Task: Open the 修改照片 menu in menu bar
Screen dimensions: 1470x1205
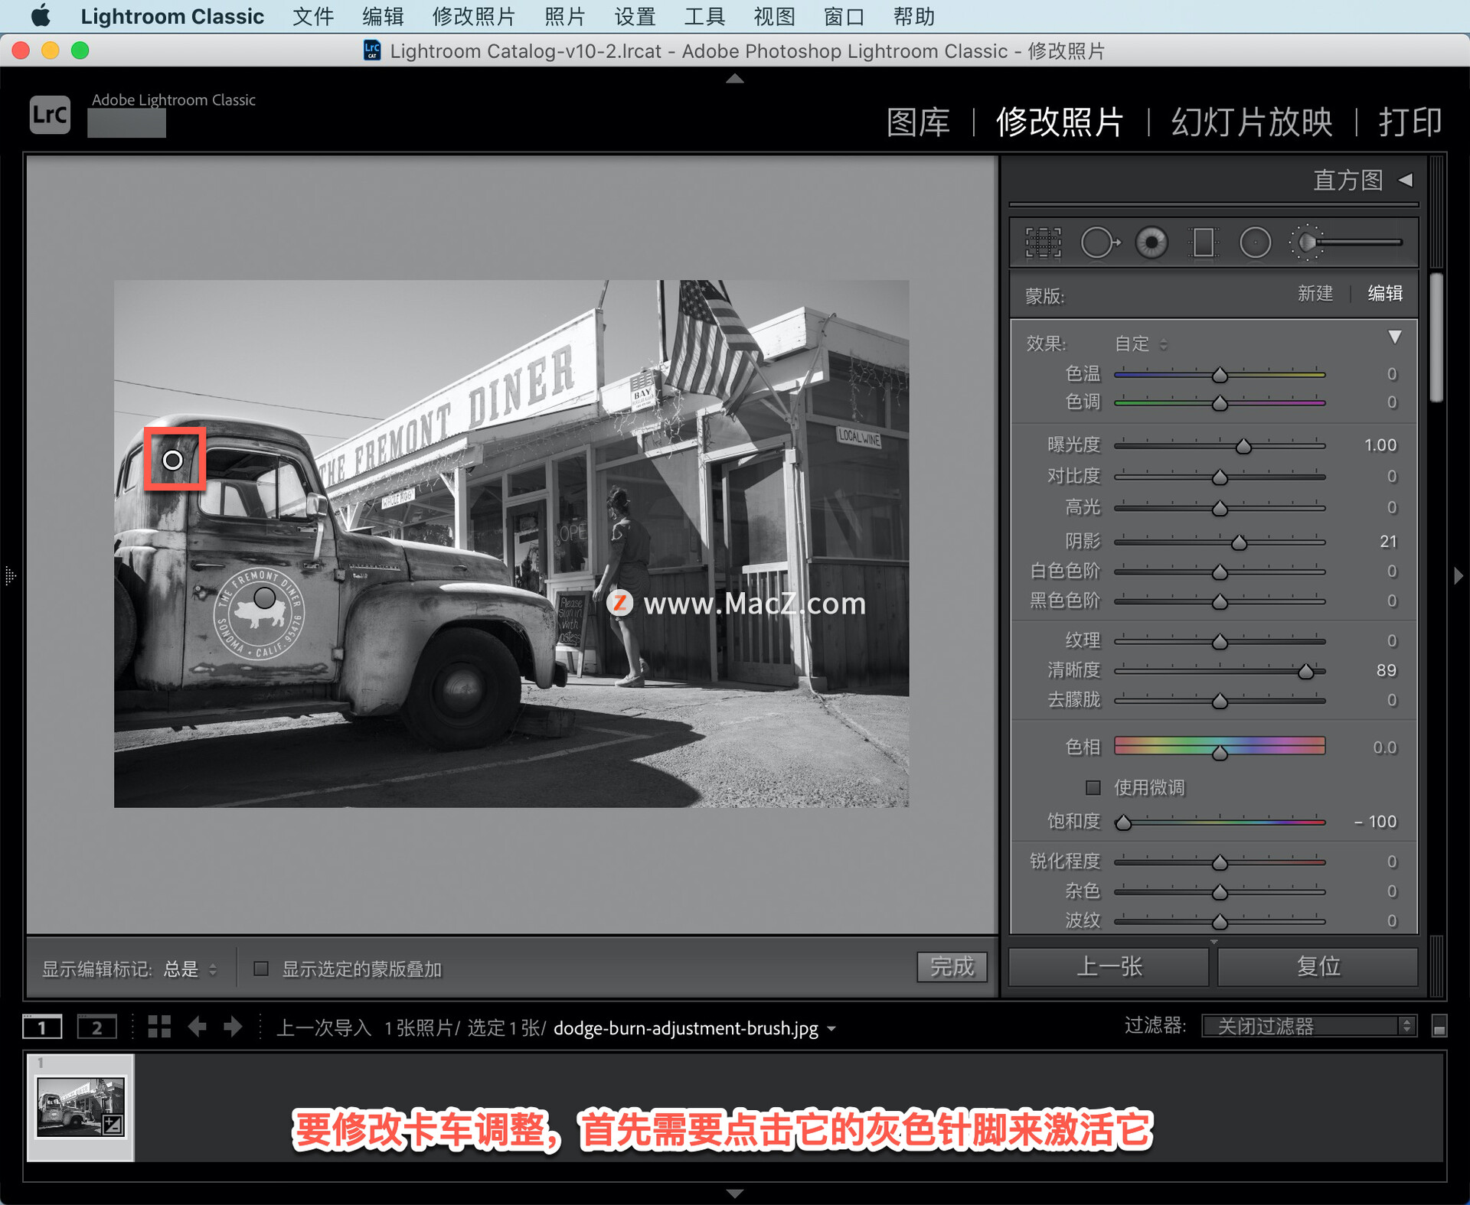Action: coord(473,16)
